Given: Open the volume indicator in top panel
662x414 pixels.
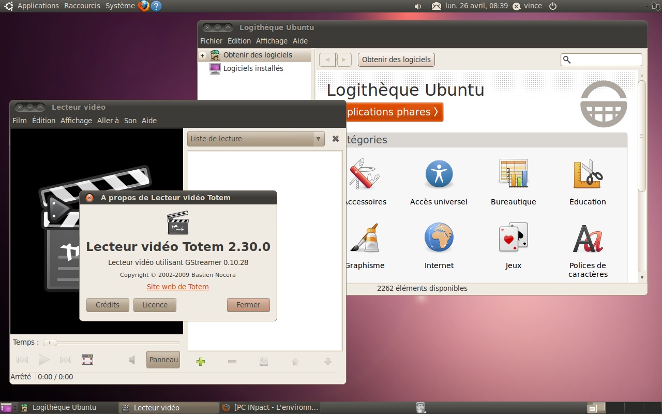Looking at the screenshot, I should click(418, 6).
